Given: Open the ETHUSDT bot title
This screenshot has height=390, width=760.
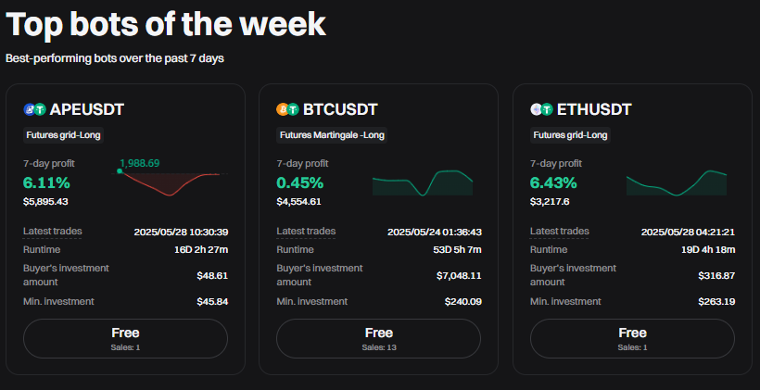Looking at the screenshot, I should coord(594,109).
